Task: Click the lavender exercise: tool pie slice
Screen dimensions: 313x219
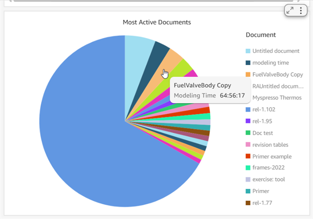Action: 199,122
